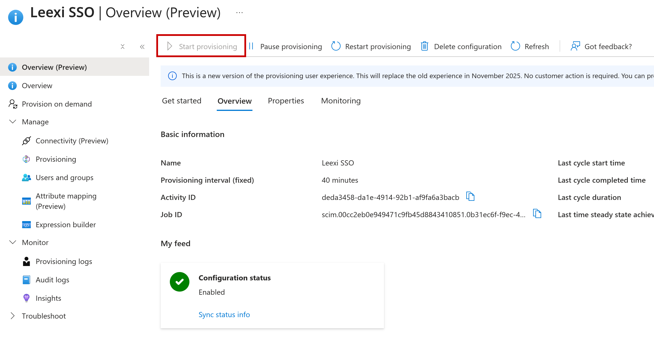The height and width of the screenshot is (343, 654).
Task: Click the Connectivity (Preview) plug icon
Action: pyautogui.click(x=26, y=141)
